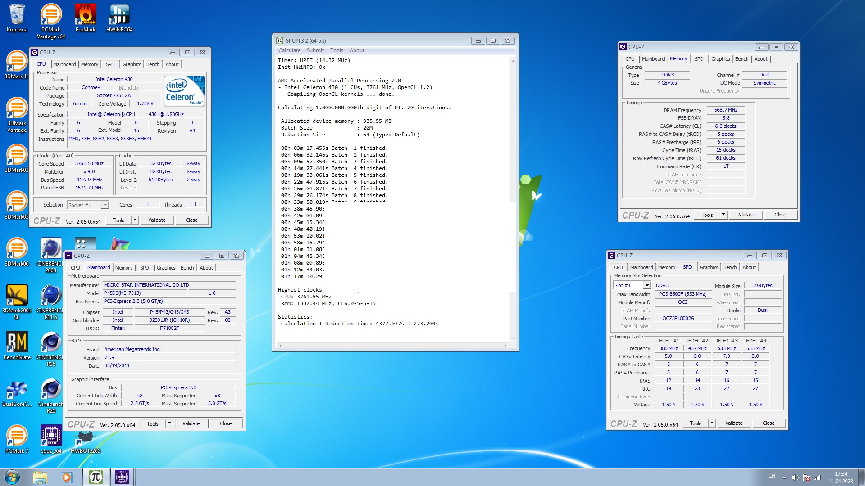This screenshot has height=486, width=865.
Task: Launch Cinebench R20 desktop shortcut
Action: 50,396
